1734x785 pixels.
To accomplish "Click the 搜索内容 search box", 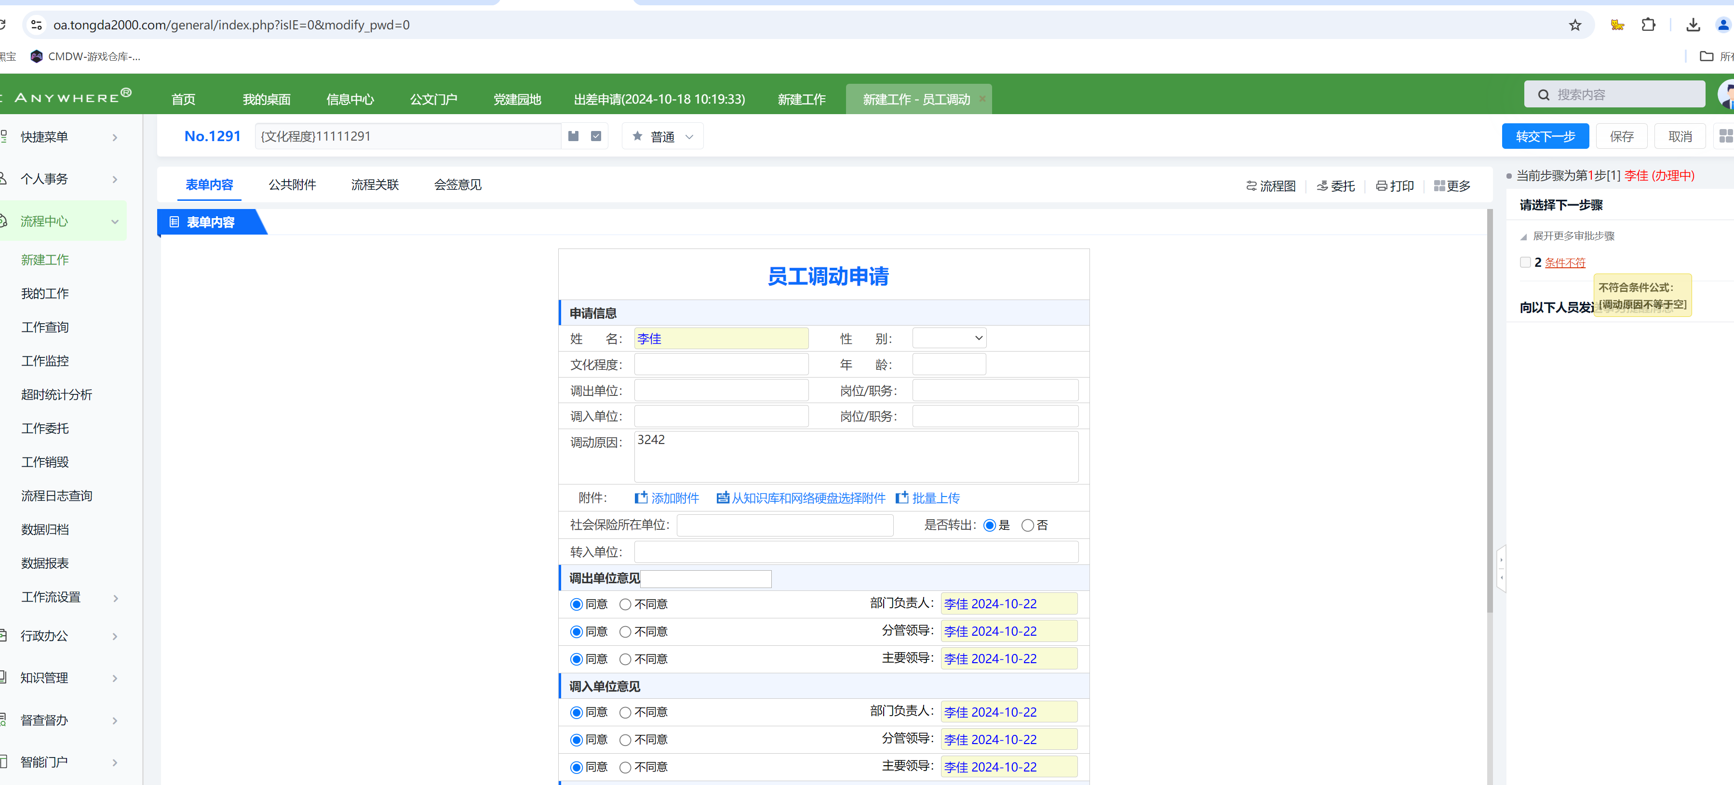I will point(1614,94).
